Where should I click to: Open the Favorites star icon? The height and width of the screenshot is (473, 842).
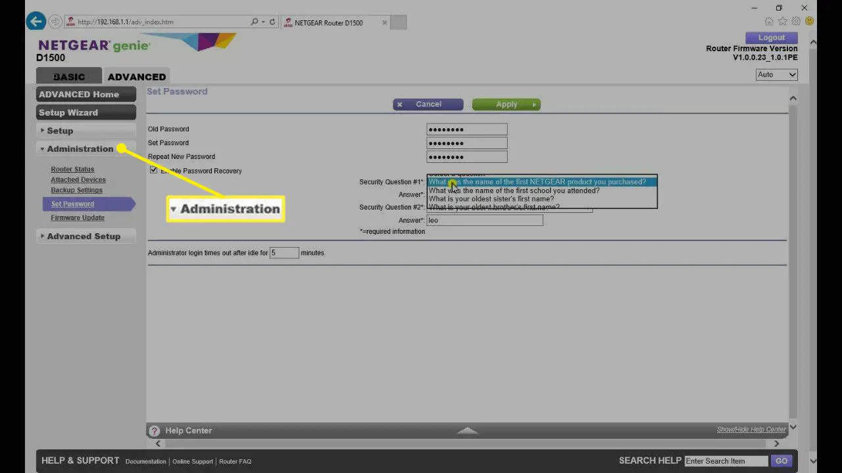pos(783,22)
